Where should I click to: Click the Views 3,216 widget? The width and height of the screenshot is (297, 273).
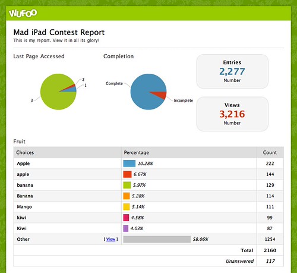point(232,114)
